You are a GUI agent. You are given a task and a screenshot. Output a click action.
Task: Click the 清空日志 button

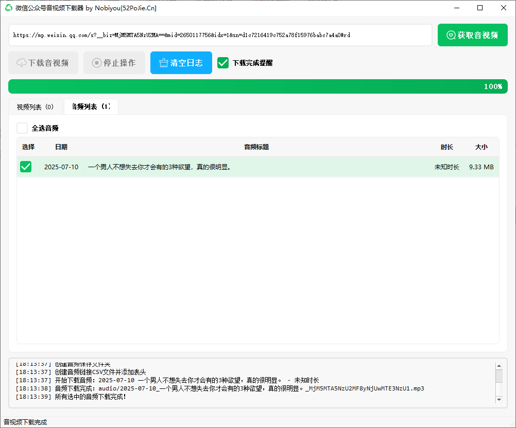point(181,62)
